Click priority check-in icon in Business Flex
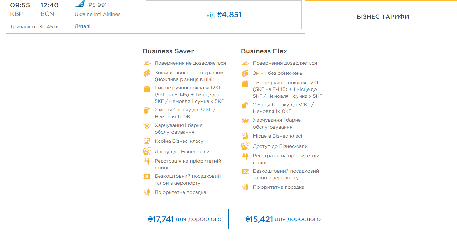 pos(245,156)
